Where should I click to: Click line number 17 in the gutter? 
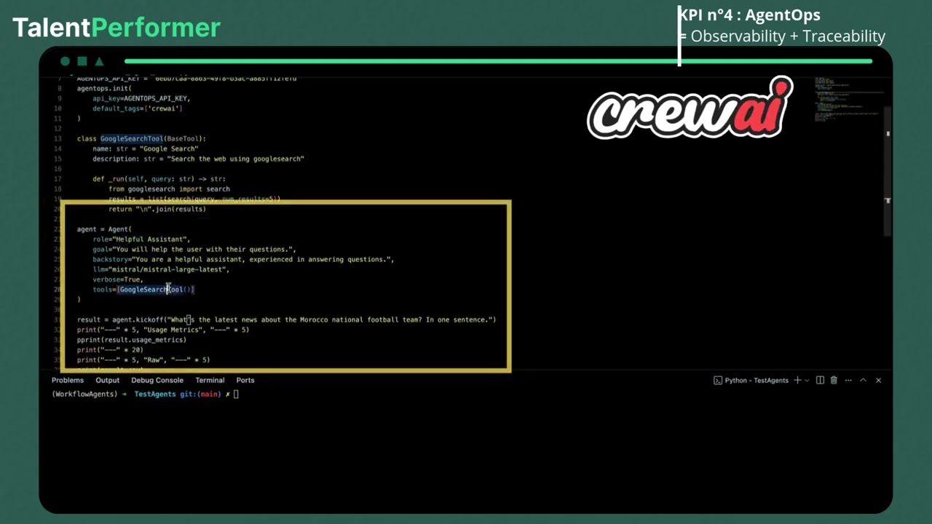58,178
